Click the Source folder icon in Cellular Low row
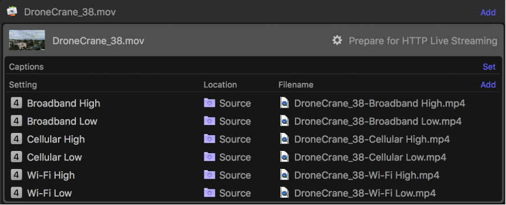This screenshot has height=205, width=506. tap(209, 157)
